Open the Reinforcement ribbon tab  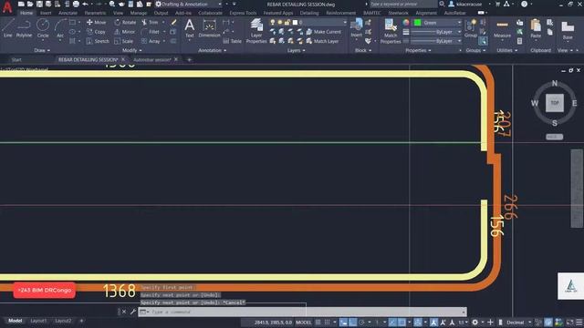coord(340,13)
